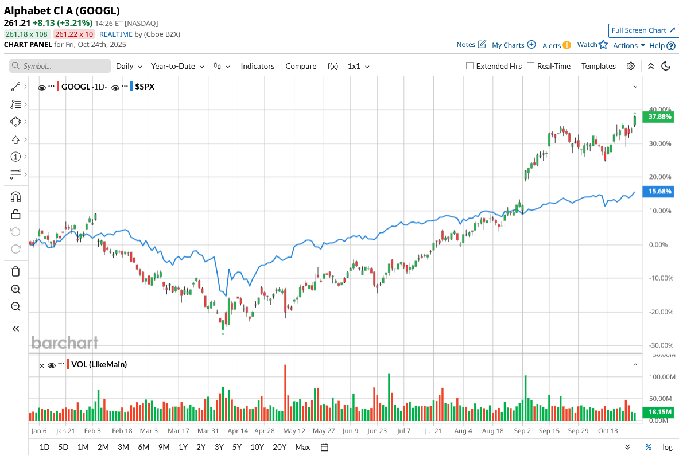The height and width of the screenshot is (455, 679).
Task: Open the $SPX series options ellipsis
Action: (x=125, y=85)
